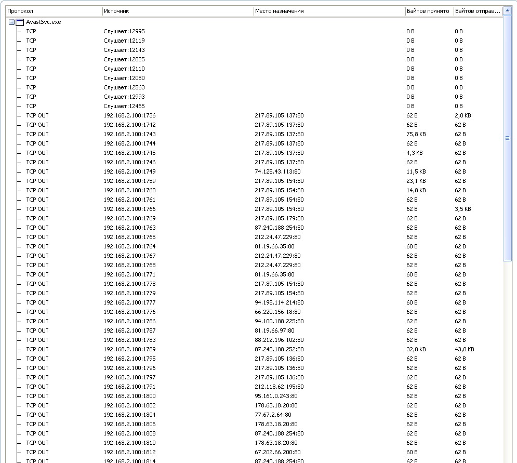Click the vertical scrollbar thumb
517x463 pixels.
pos(508,139)
